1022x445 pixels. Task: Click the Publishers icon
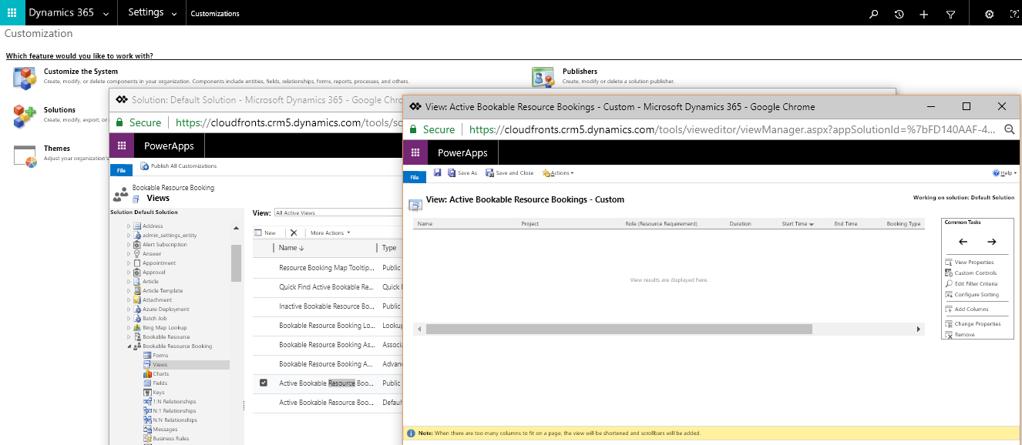pos(543,77)
